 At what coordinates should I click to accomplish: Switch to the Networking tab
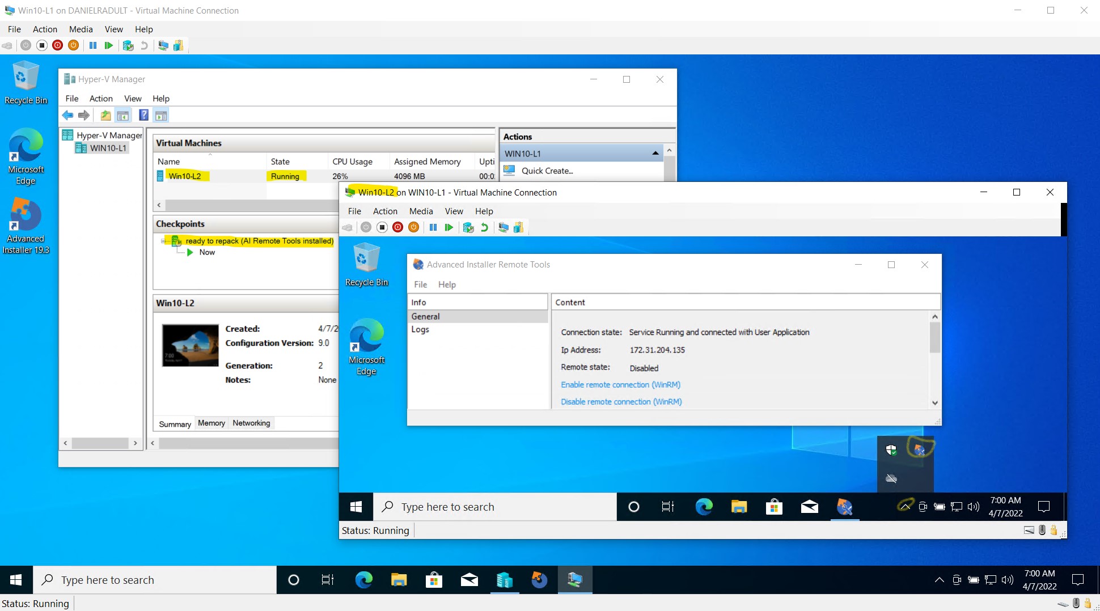tap(251, 423)
